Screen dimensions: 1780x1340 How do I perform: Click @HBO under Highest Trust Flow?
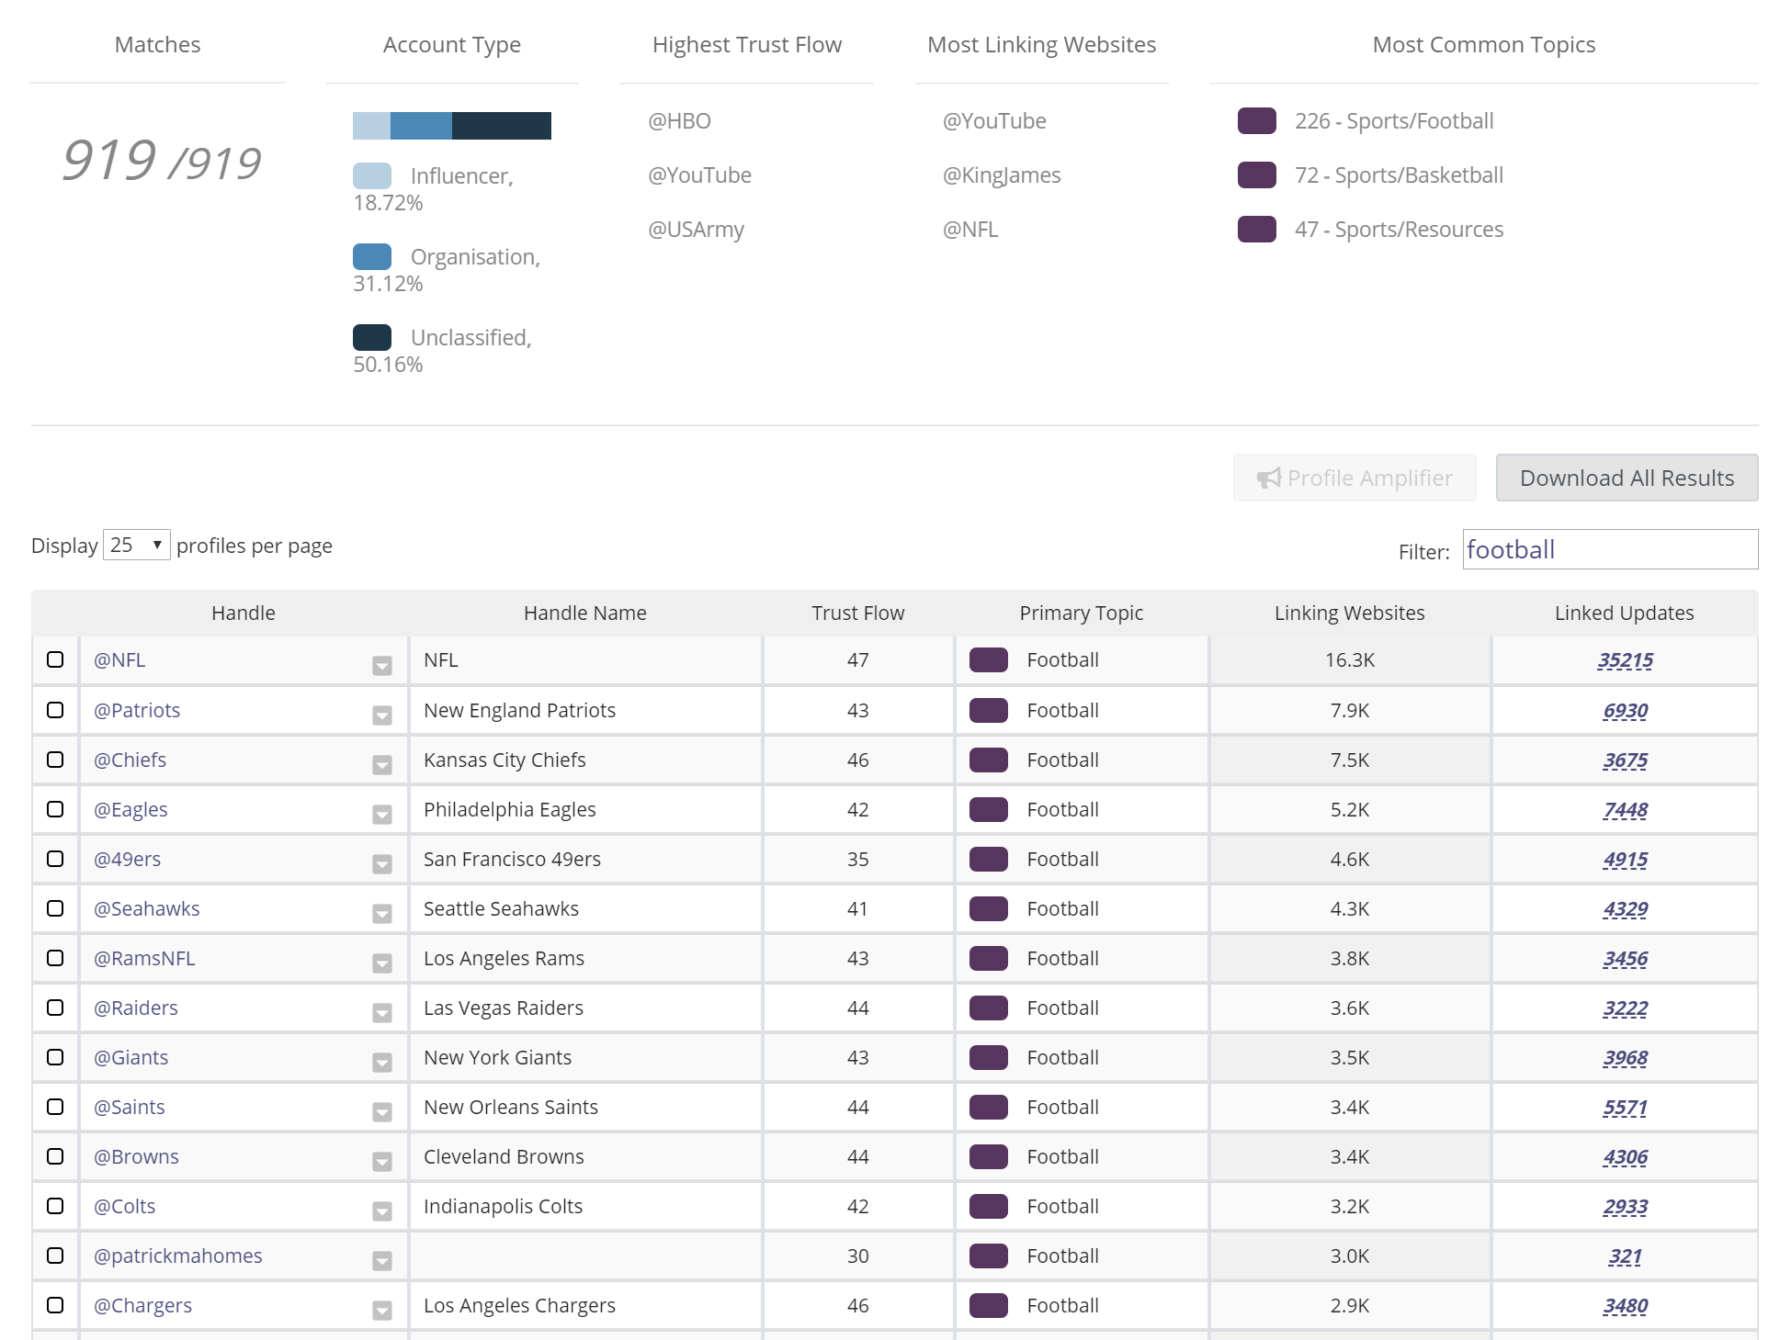pos(679,120)
